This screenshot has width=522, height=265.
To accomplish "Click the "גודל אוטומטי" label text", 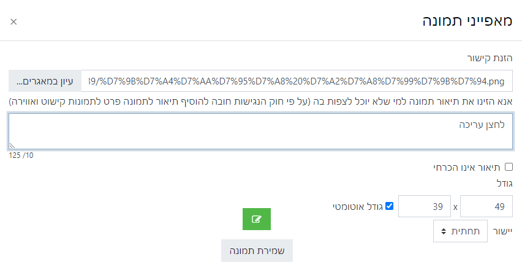I will coord(358,207).
